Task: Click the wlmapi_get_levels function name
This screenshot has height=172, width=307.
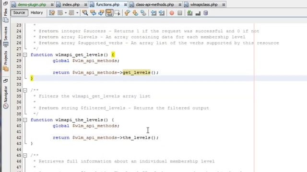Action: tap(79, 55)
